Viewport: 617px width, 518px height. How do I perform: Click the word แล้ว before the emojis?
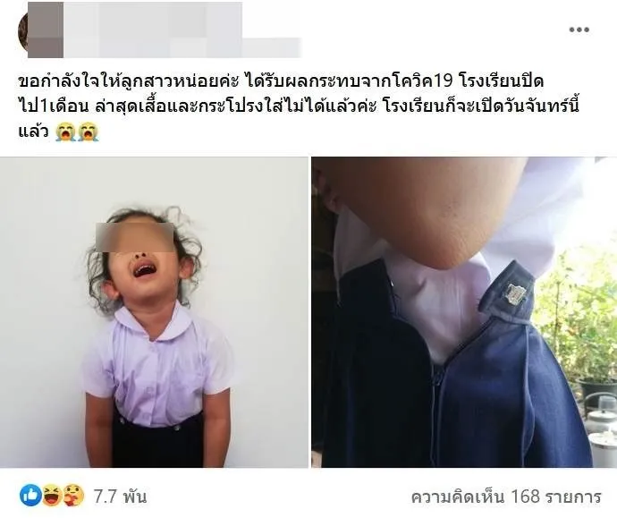coord(33,132)
